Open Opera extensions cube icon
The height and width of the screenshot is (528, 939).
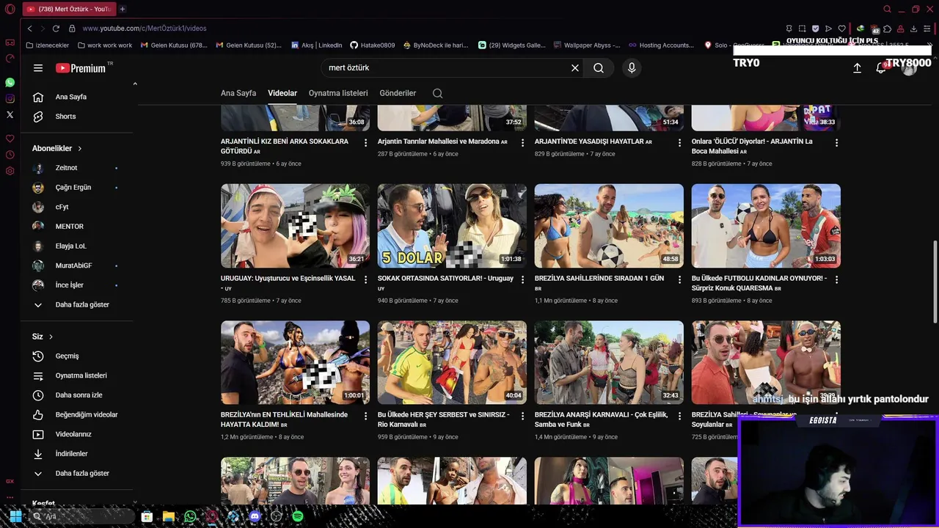(888, 29)
